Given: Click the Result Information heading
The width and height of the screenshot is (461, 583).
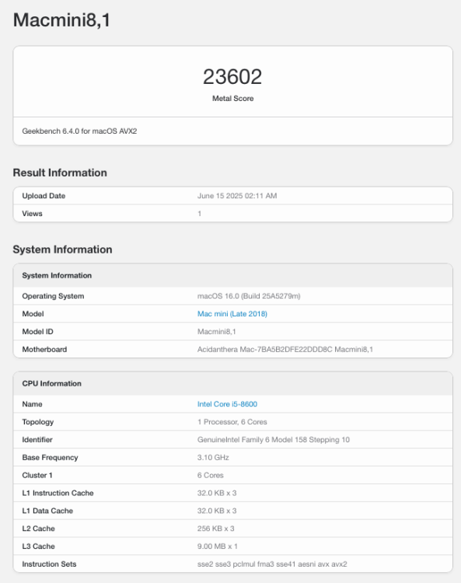Looking at the screenshot, I should 60,173.
